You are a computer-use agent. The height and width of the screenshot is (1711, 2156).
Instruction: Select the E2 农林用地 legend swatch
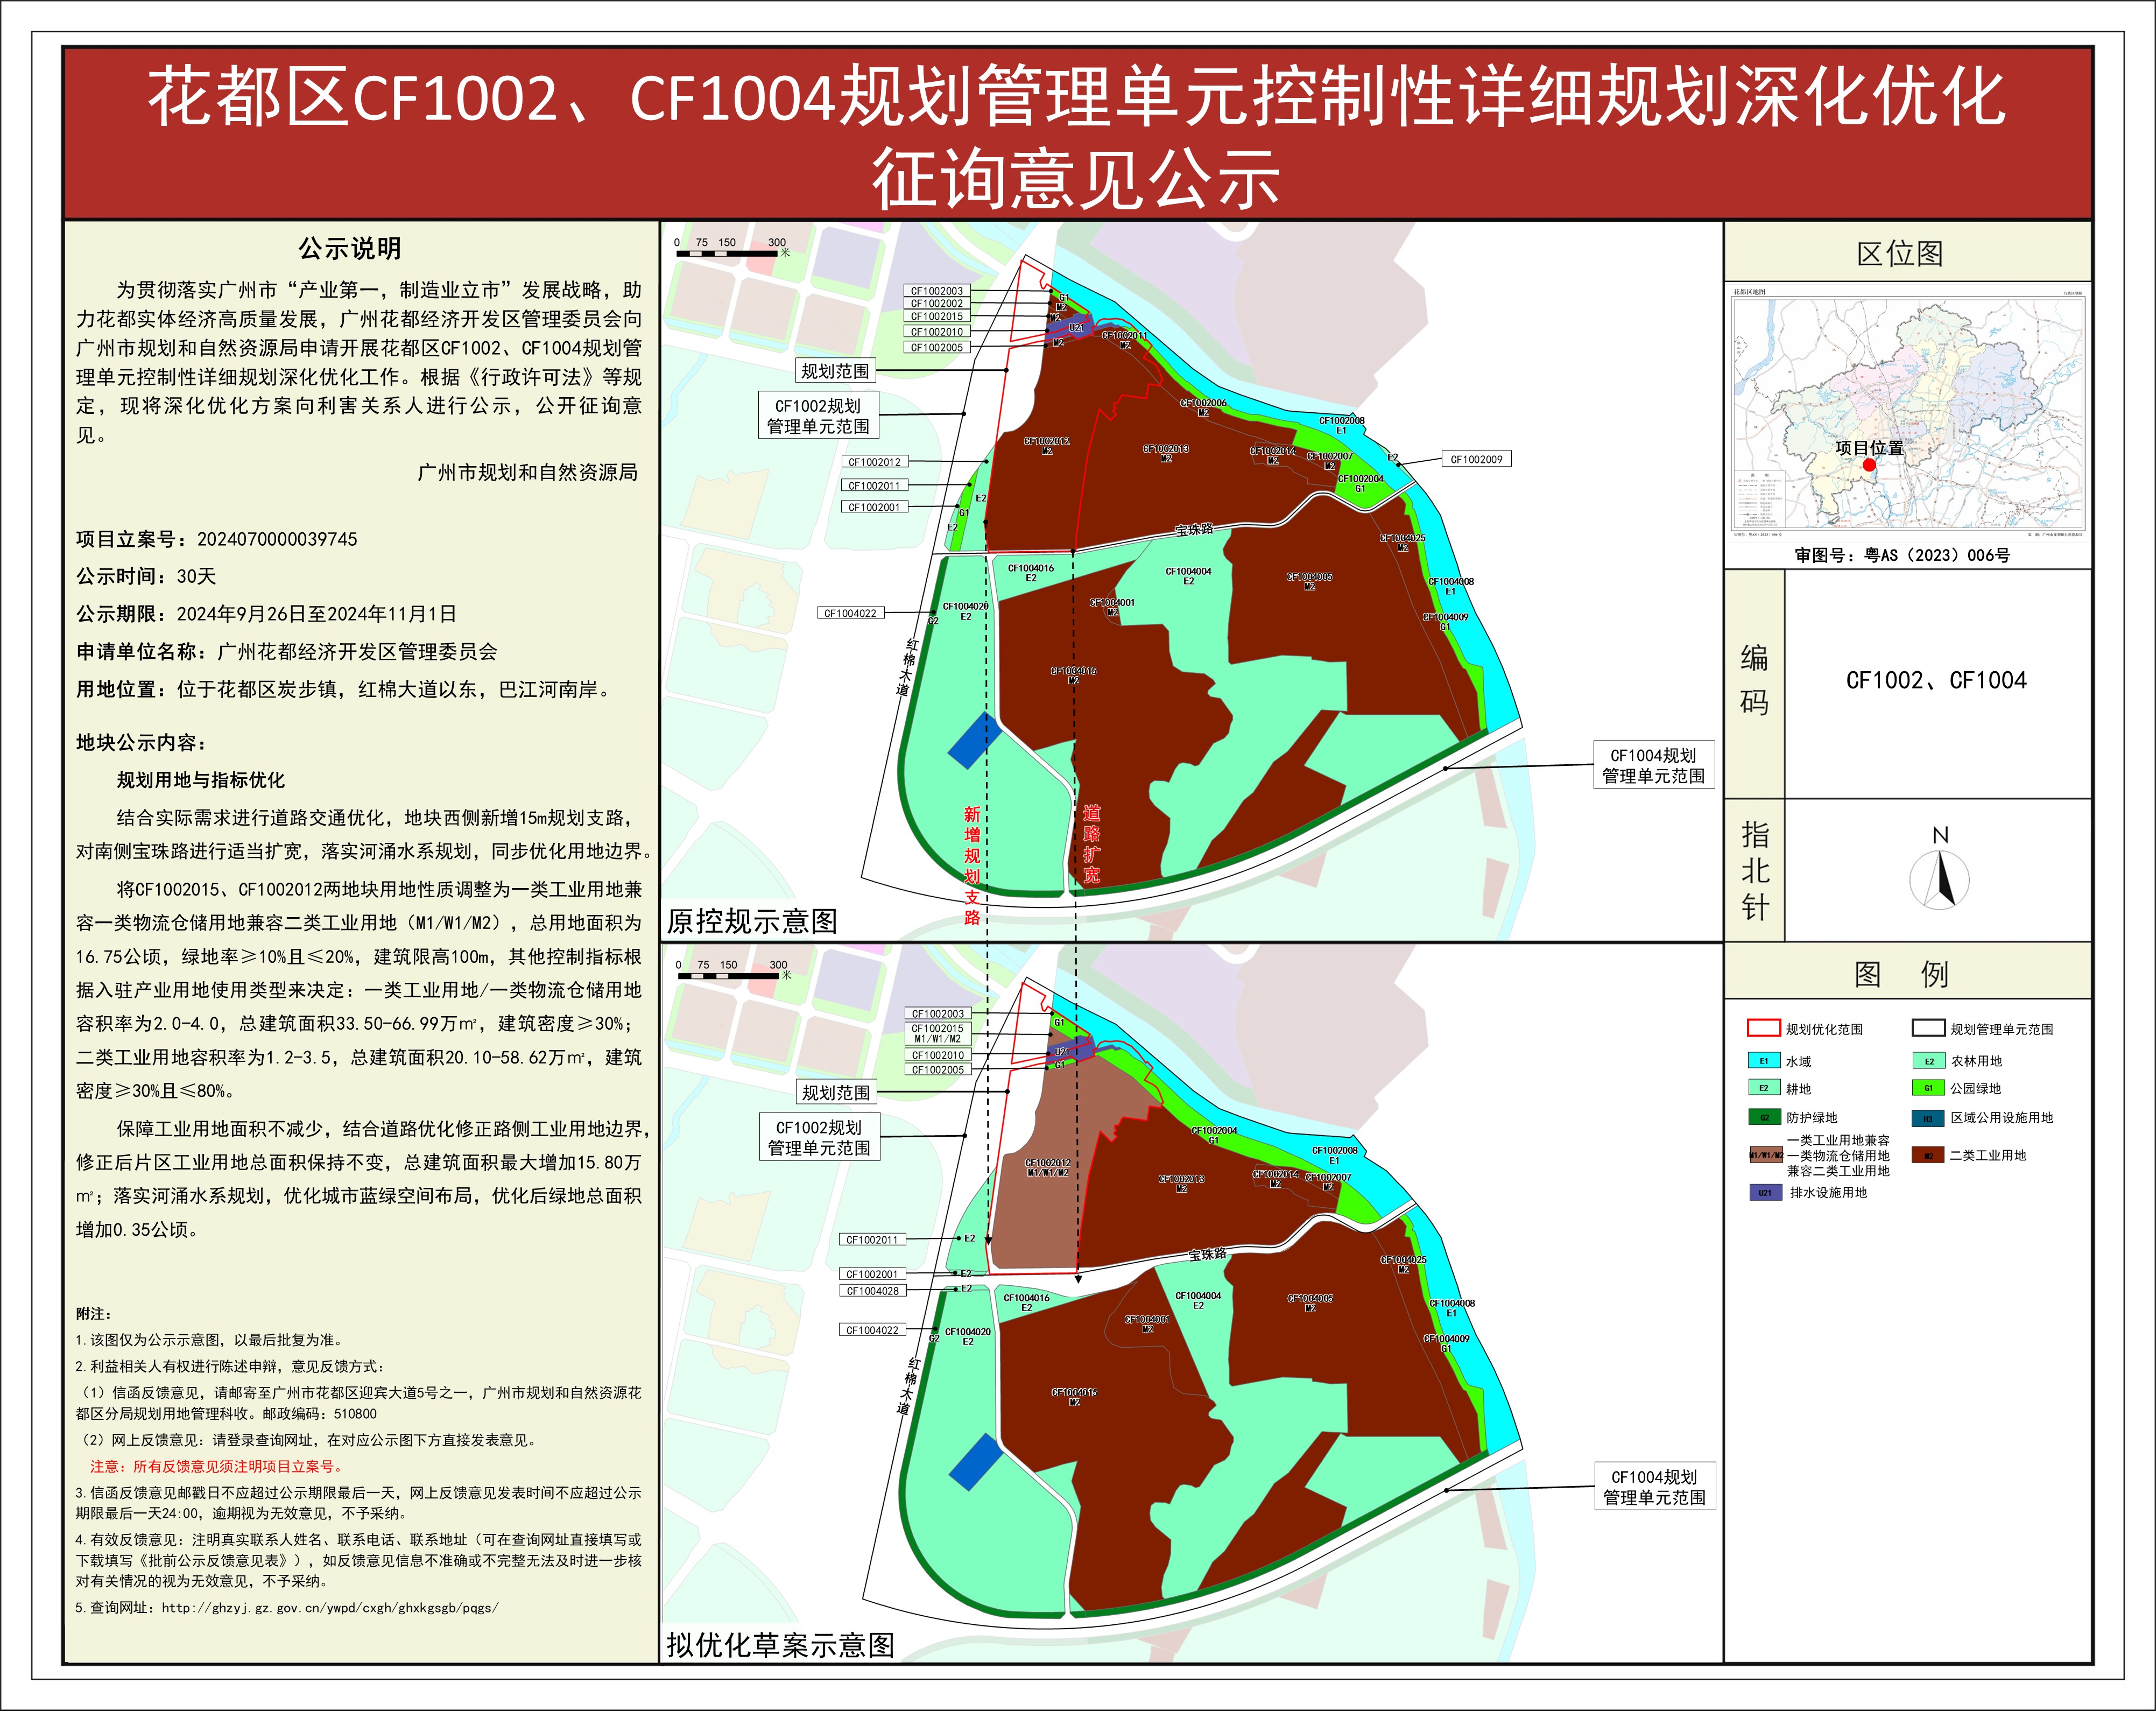click(1928, 1061)
